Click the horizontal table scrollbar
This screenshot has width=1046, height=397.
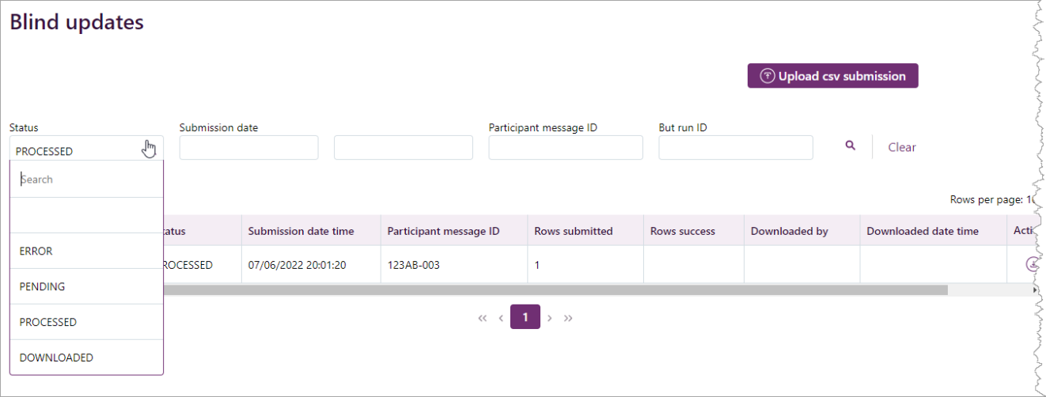click(x=554, y=290)
